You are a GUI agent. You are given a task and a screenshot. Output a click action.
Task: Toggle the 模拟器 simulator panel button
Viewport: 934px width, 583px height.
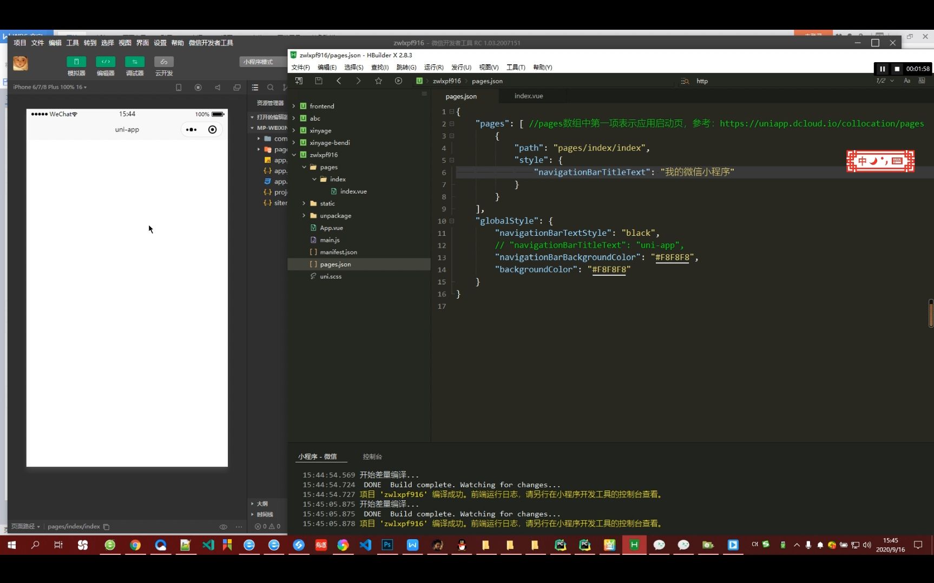[76, 62]
